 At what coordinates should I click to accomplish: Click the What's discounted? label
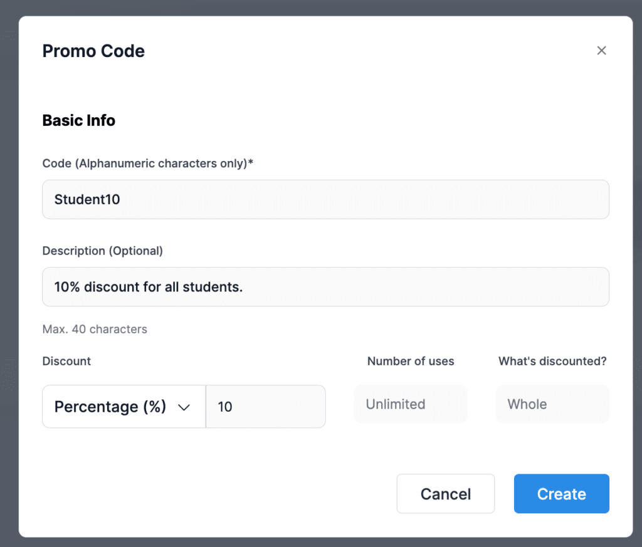coord(552,361)
